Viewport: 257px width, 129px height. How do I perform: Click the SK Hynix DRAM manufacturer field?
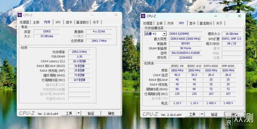[x=186, y=48]
